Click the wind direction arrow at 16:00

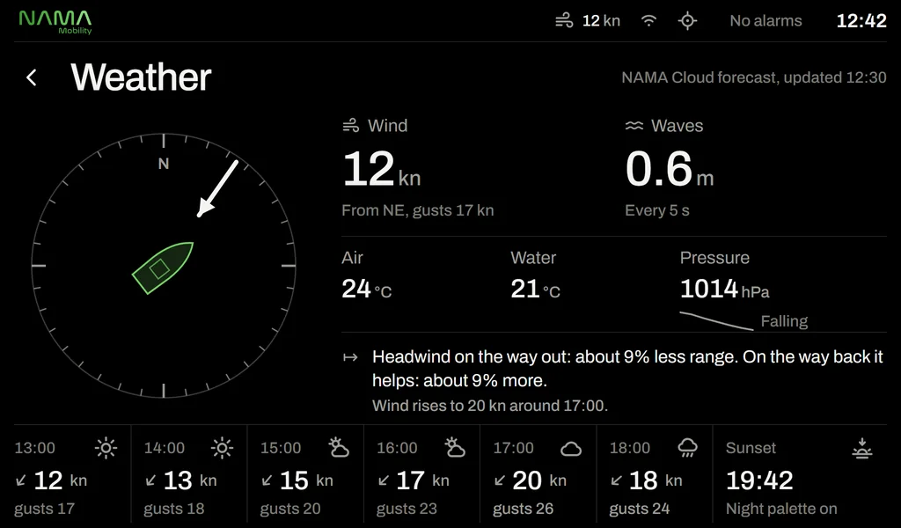(x=384, y=480)
